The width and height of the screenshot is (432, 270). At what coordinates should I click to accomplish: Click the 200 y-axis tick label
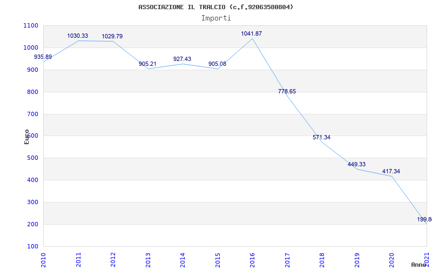click(x=32, y=224)
